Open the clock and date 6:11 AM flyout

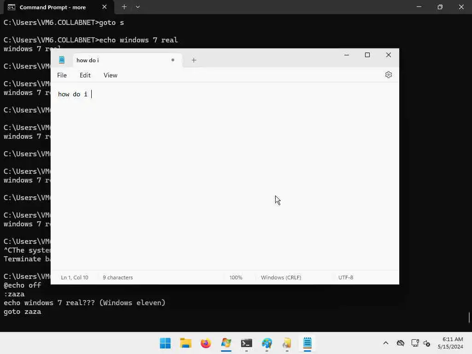(x=451, y=343)
